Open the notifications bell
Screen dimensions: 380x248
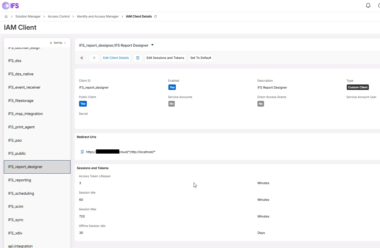(368, 6)
